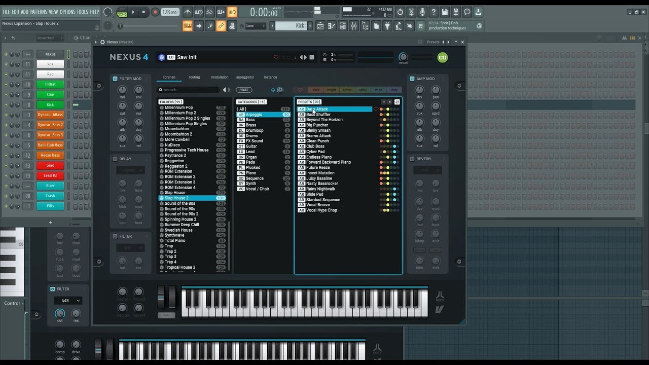Open the PATTERNS menu
649x365 pixels.
click(x=39, y=12)
